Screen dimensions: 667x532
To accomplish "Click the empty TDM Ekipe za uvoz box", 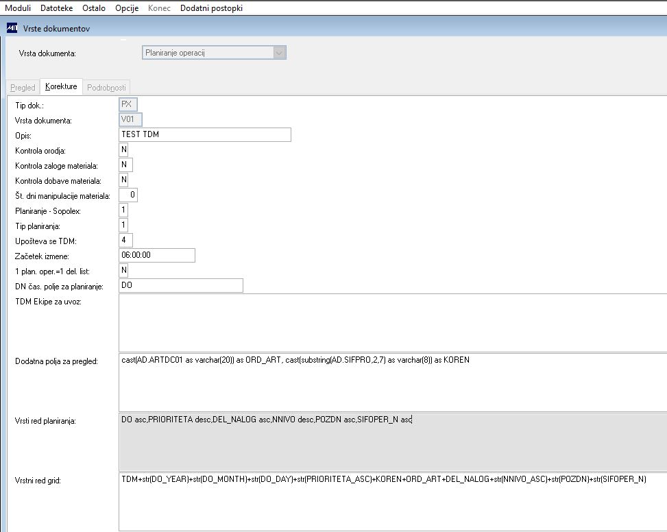I will point(393,323).
